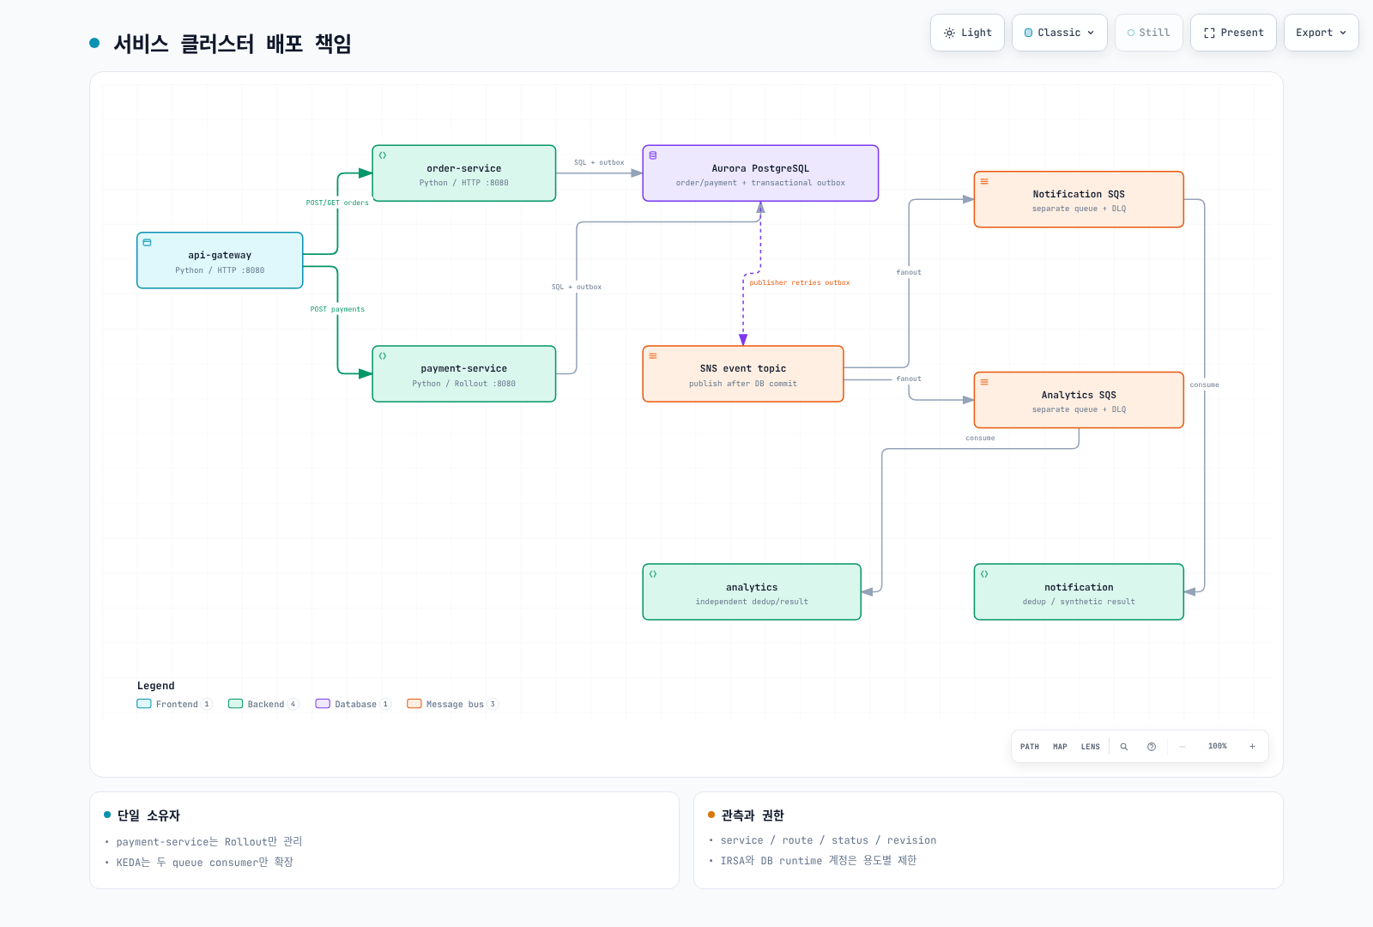Open the help question-mark icon
1373x927 pixels.
coord(1152,747)
